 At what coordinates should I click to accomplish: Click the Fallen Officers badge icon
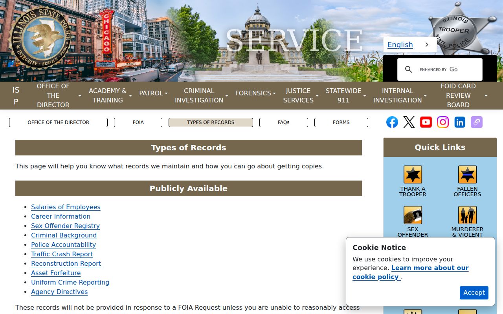[467, 175]
